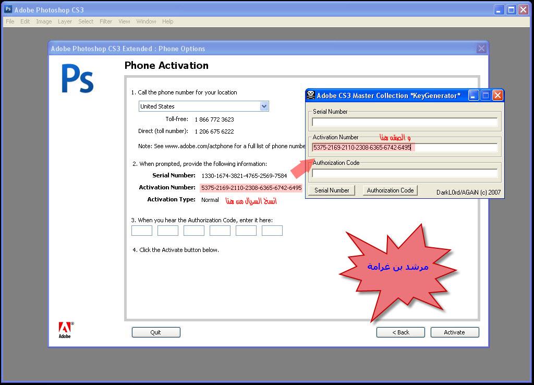534x385 pixels.
Task: Click direct number 1 206 675 6222
Action: pos(214,131)
